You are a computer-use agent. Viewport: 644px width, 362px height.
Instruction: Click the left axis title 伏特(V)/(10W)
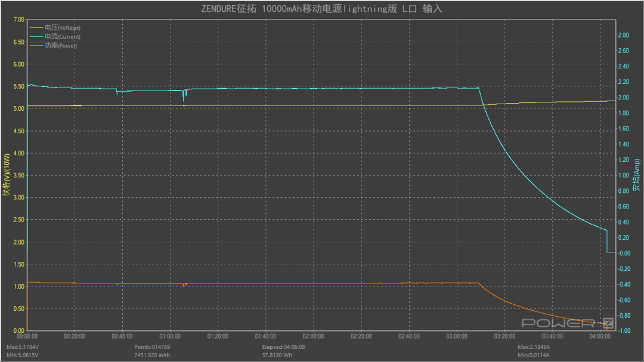6,175
